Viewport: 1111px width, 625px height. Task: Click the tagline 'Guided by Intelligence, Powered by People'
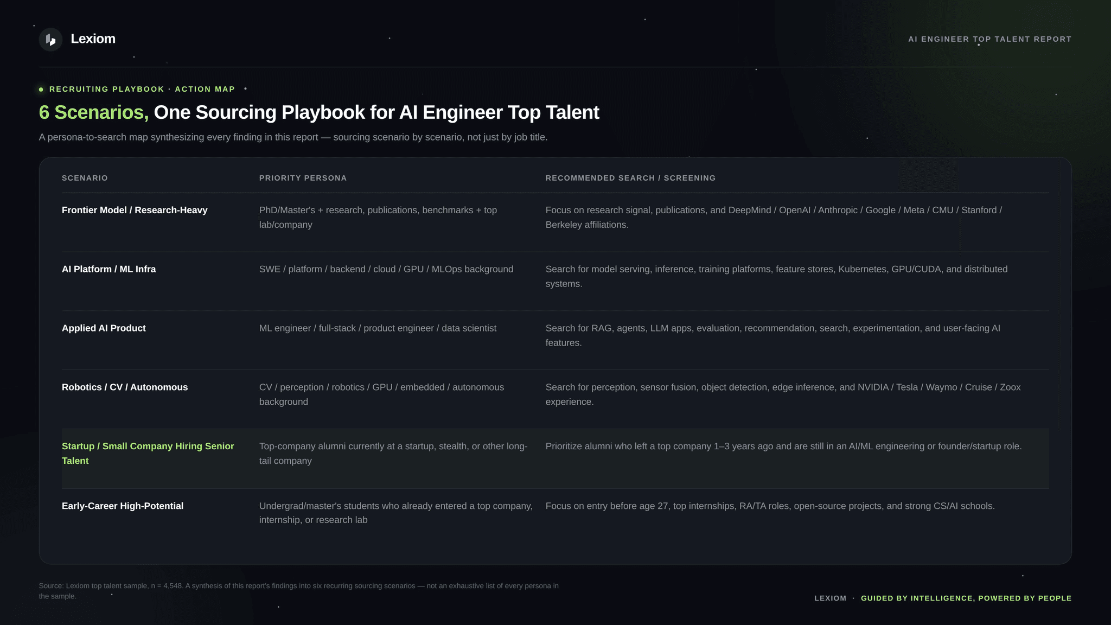click(x=966, y=598)
